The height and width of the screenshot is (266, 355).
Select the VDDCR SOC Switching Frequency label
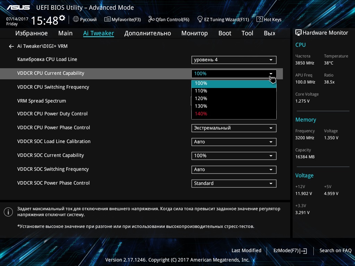(x=53, y=169)
